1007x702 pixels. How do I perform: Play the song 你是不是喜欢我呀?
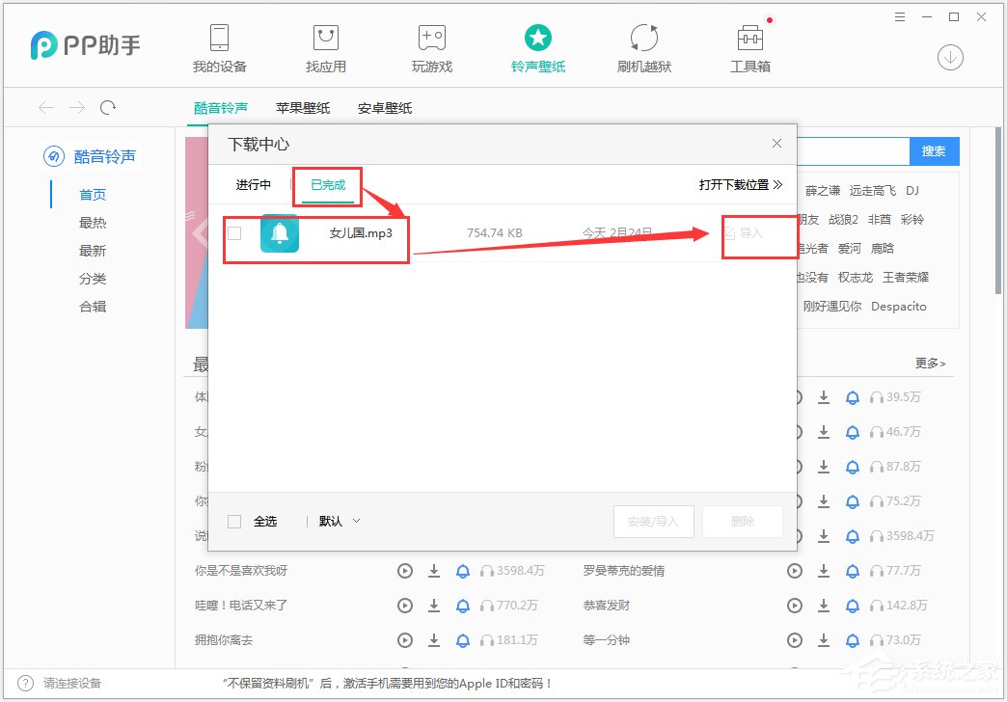[404, 570]
